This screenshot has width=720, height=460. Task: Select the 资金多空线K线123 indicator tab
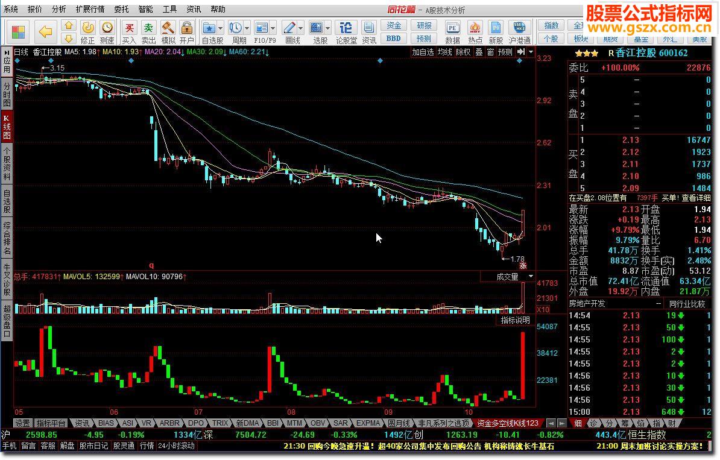point(507,423)
